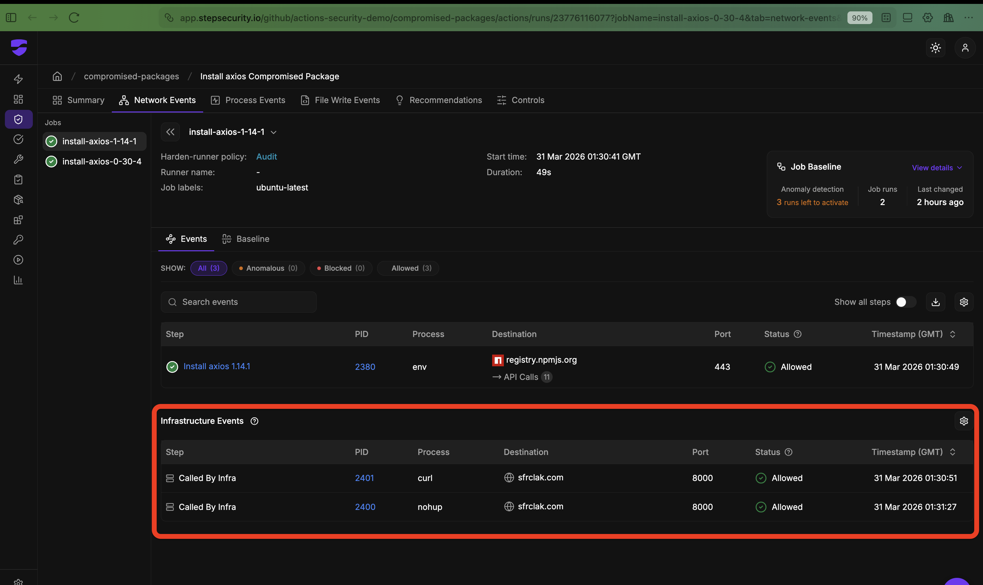Click the shield icon in the sidebar
The width and height of the screenshot is (983, 585).
click(x=19, y=119)
